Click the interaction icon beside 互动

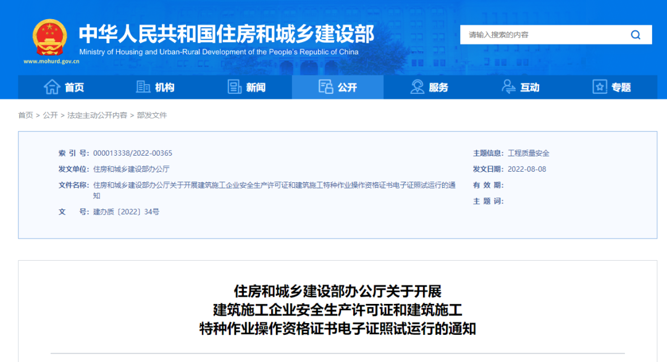[508, 86]
